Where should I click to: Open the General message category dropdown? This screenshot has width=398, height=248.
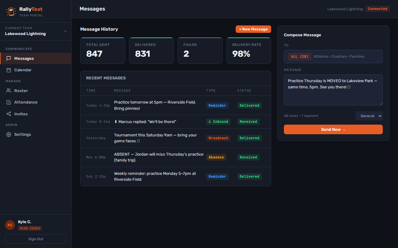click(x=369, y=116)
